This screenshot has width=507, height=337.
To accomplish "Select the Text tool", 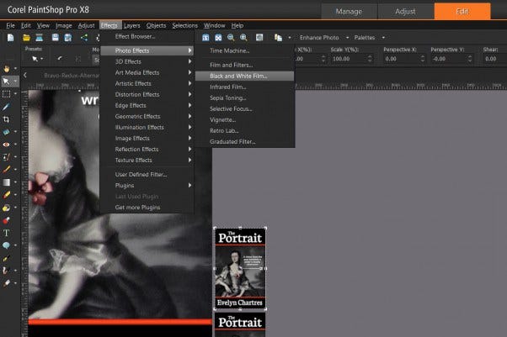I will (7, 232).
